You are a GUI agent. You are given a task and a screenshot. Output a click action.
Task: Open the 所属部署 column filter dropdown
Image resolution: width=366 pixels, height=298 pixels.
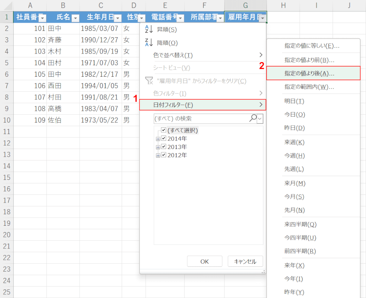(220, 18)
